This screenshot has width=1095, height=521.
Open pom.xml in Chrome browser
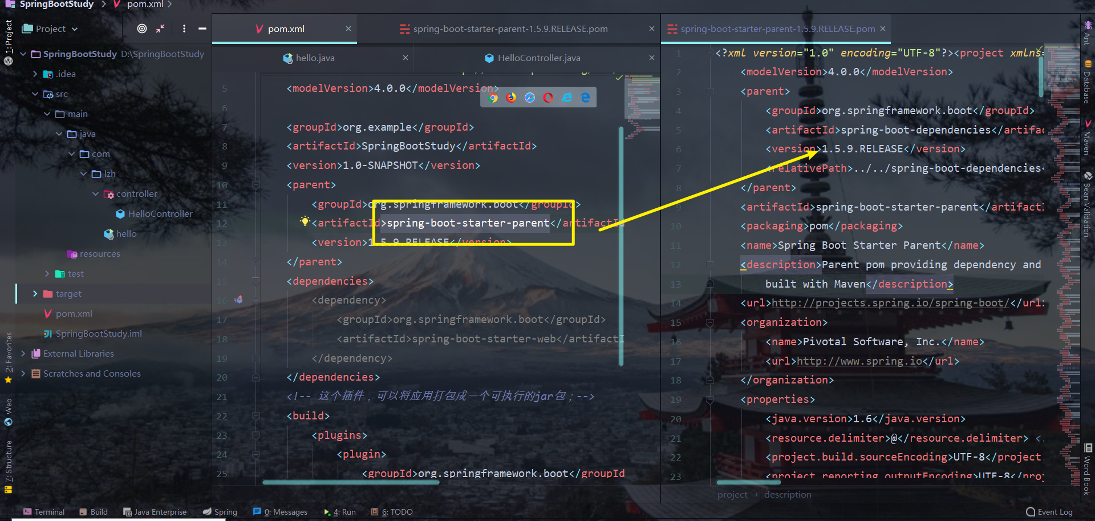coord(493,98)
